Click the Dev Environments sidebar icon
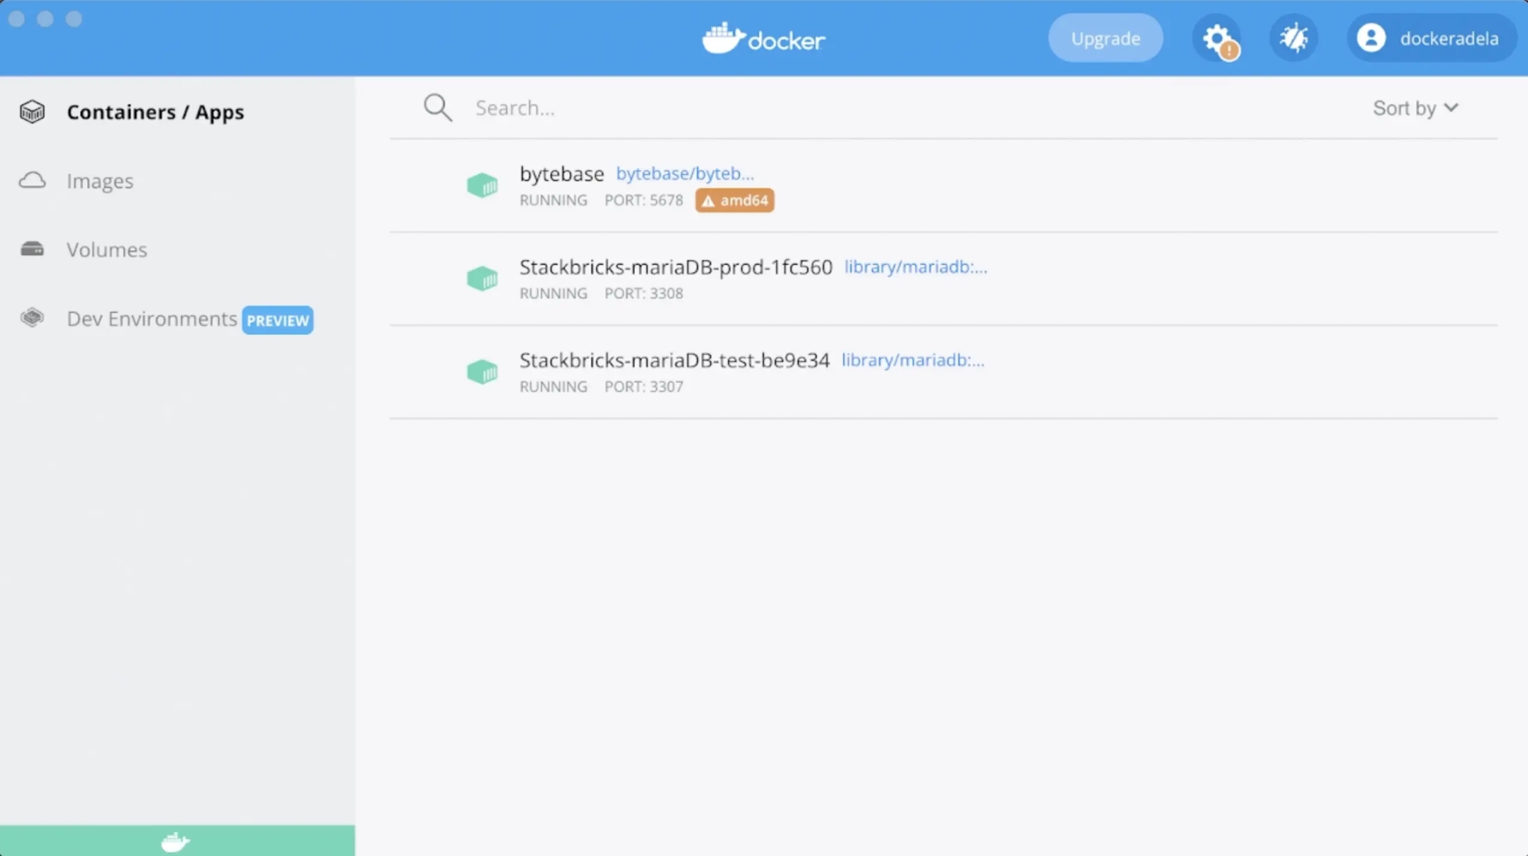The image size is (1528, 856). click(x=33, y=318)
